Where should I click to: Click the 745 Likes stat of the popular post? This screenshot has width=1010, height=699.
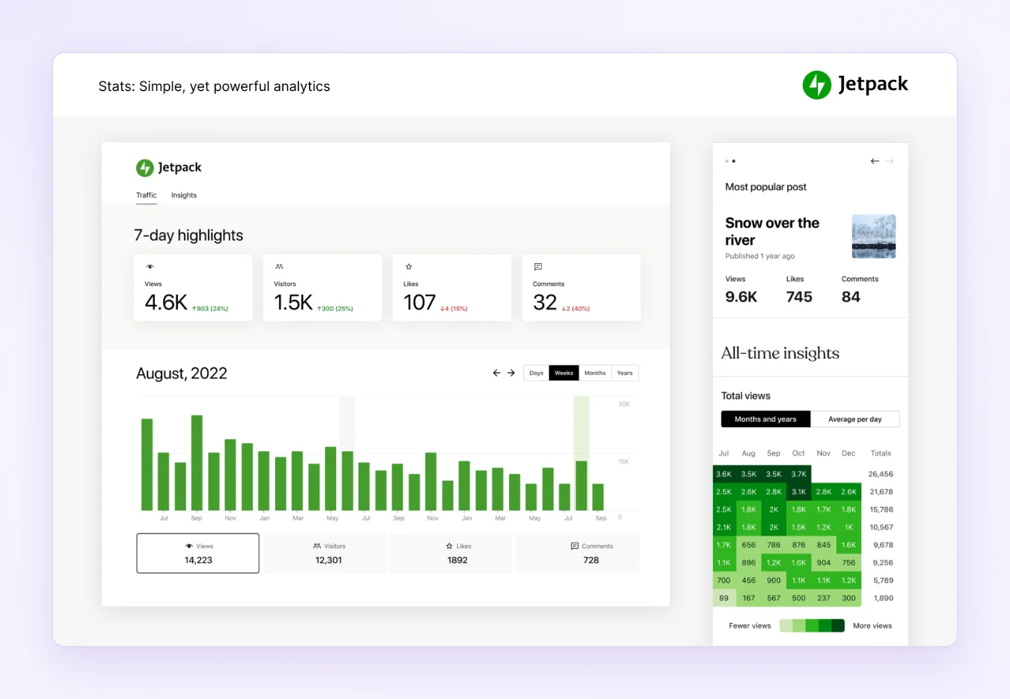coord(799,297)
